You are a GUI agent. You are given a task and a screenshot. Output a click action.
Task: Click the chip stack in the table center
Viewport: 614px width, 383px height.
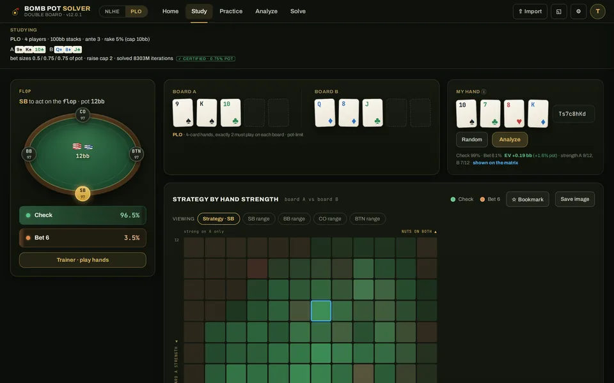click(x=83, y=147)
